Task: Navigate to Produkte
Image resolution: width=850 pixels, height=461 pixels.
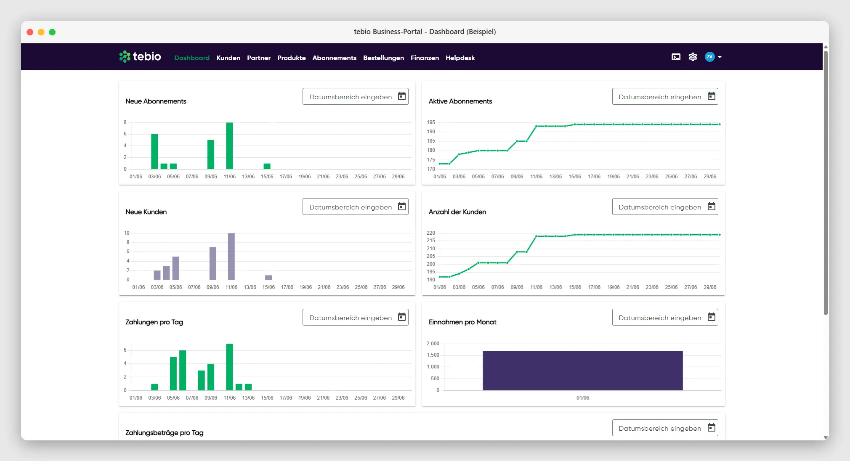Action: click(291, 58)
